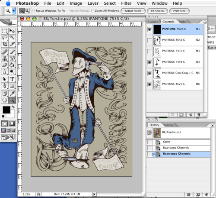Swap foreground and background colors
Screen dimensions: 216x198
[x=13, y=107]
